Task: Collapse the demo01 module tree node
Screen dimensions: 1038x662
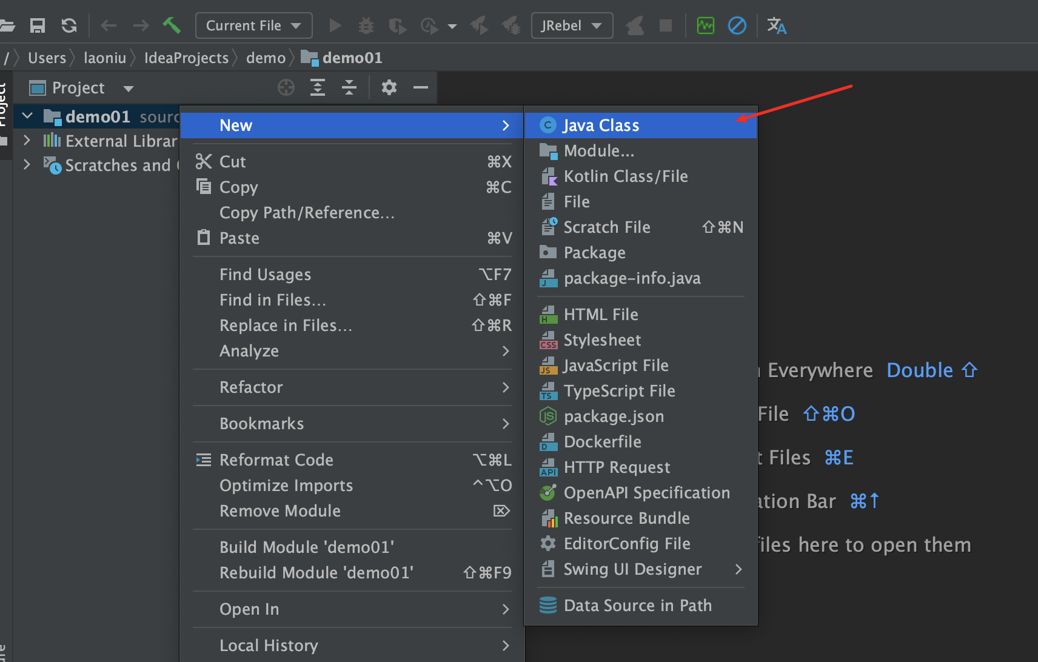Action: pos(27,116)
